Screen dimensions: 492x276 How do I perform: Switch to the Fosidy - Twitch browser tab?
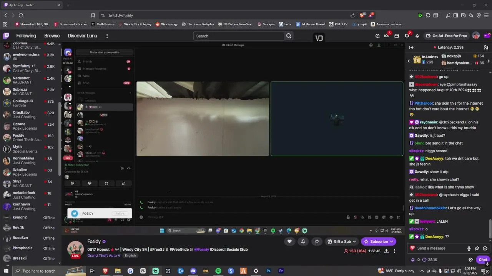pos(32,5)
